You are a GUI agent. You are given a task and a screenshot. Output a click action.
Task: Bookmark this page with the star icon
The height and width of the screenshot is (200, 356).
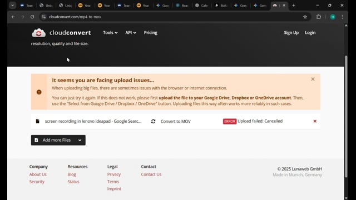(x=305, y=17)
